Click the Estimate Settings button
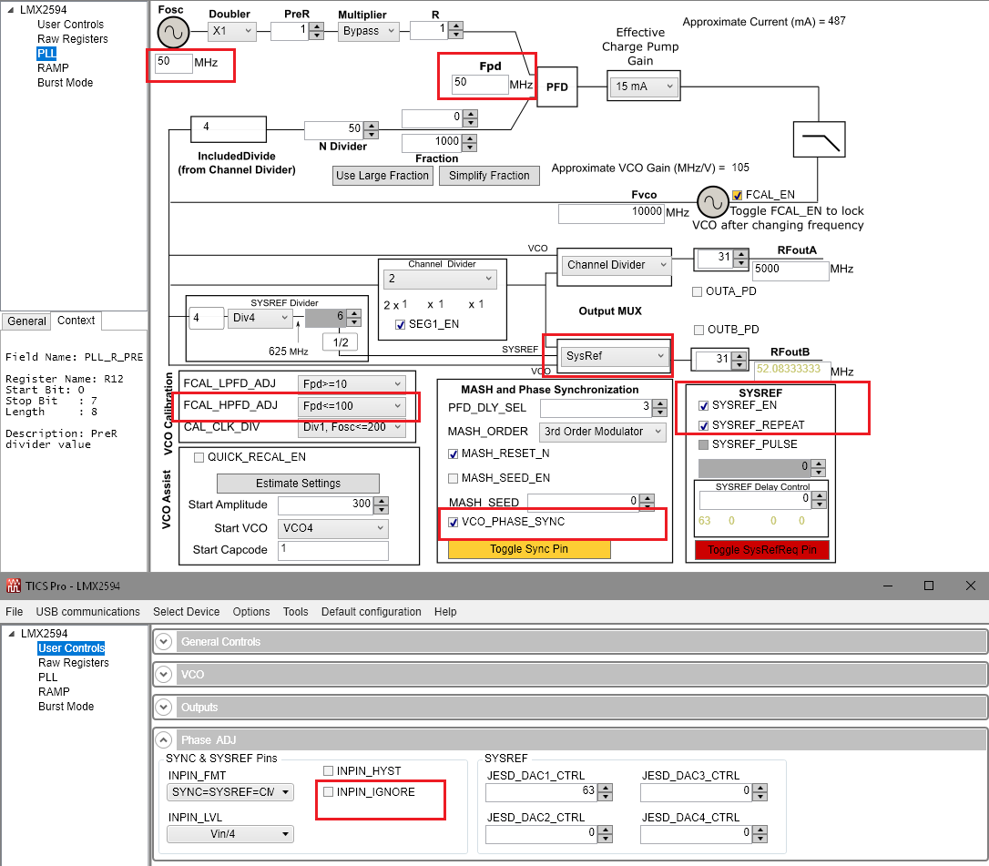The width and height of the screenshot is (989, 866). (x=299, y=484)
